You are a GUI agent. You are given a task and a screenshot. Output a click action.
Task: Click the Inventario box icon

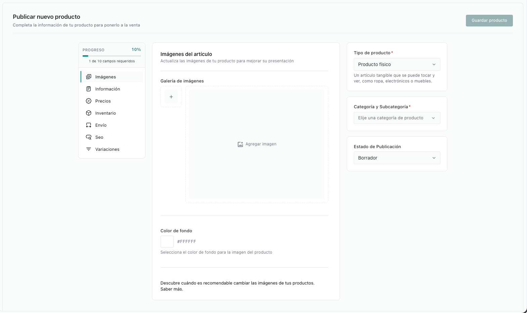(89, 113)
